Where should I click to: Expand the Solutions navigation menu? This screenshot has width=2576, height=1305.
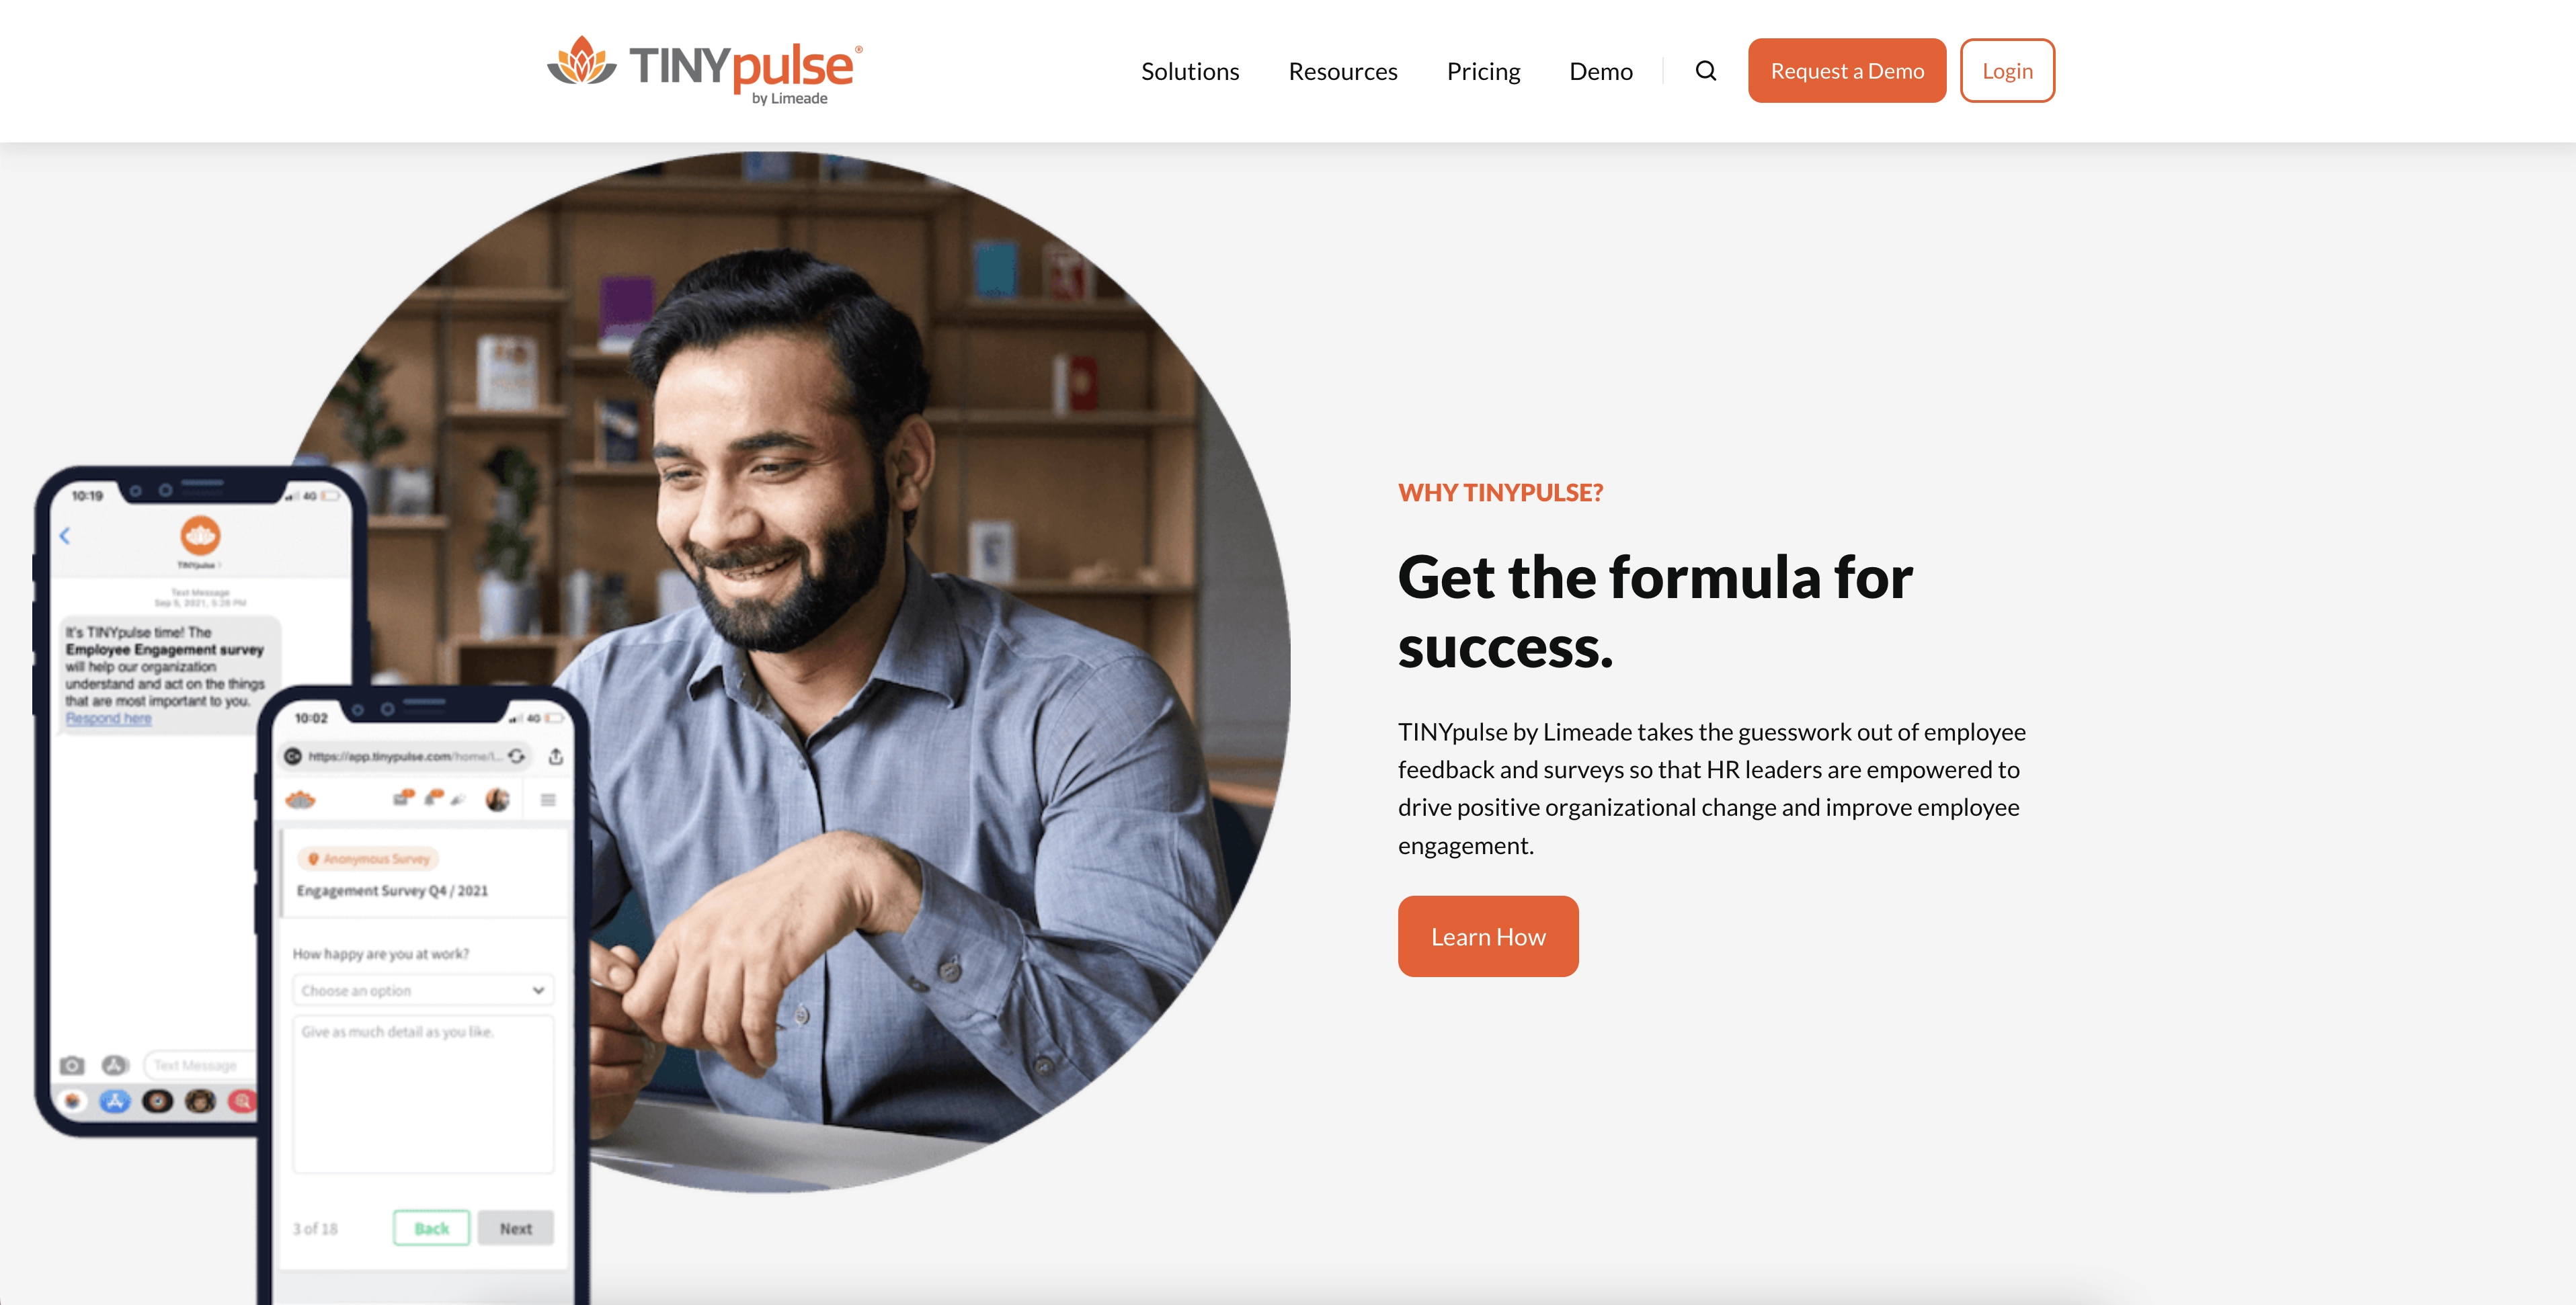[1189, 70]
